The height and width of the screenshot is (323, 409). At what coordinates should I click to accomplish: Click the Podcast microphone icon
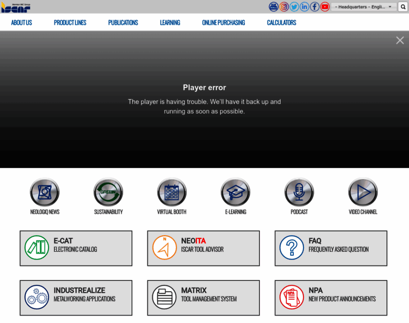299,192
